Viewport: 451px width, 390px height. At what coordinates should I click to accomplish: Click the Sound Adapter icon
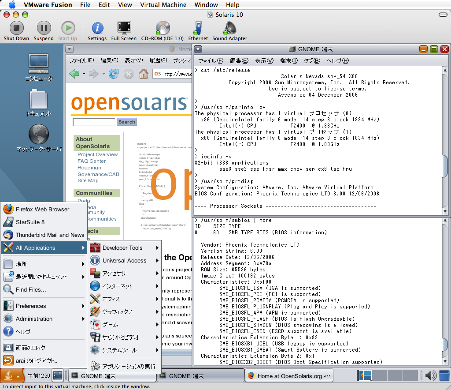(x=229, y=28)
